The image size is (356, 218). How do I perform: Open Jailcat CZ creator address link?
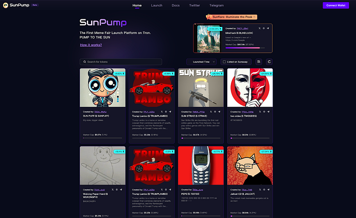click(247, 190)
